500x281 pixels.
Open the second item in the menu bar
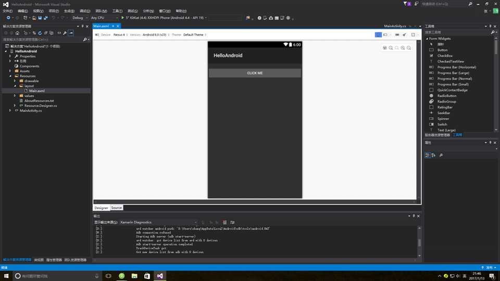(x=22, y=11)
